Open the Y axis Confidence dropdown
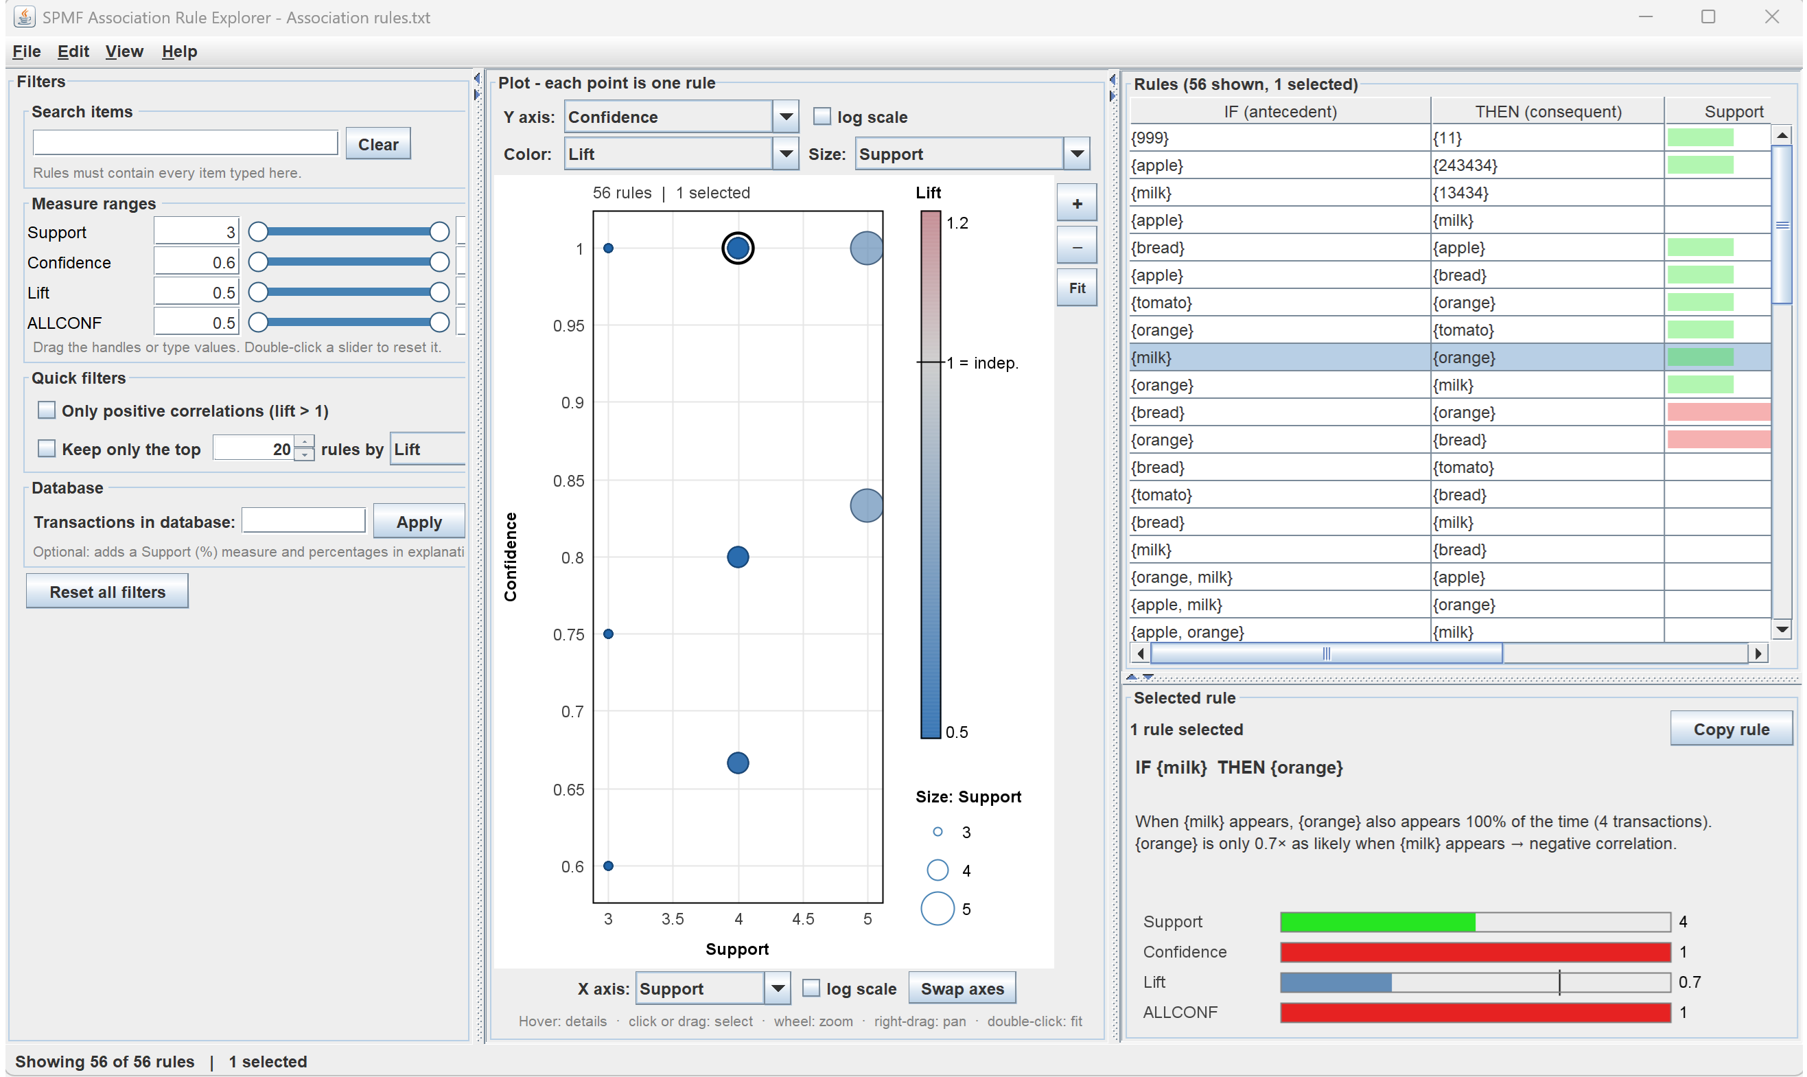 (x=681, y=117)
